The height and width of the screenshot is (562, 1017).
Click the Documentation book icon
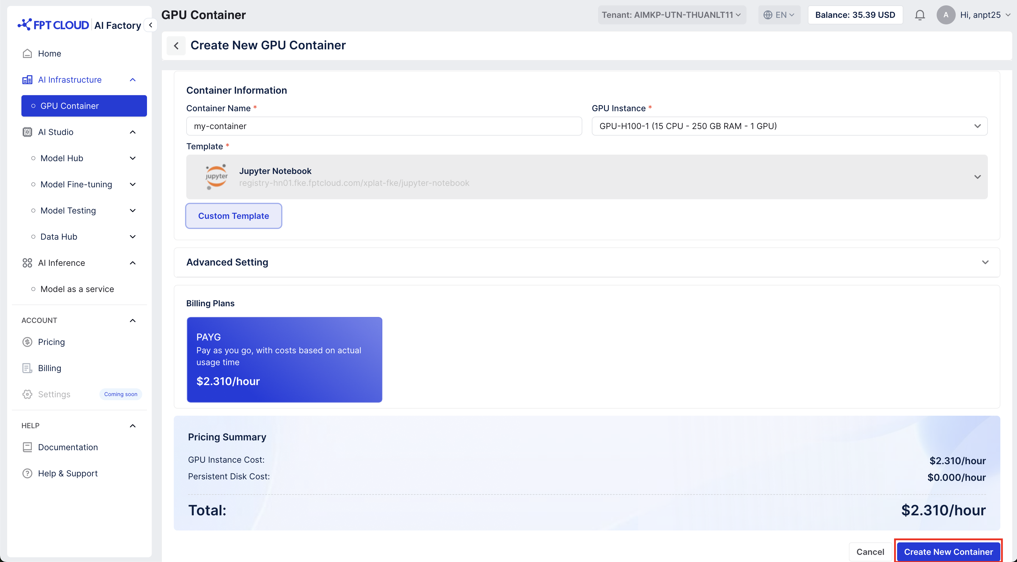pyautogui.click(x=27, y=447)
